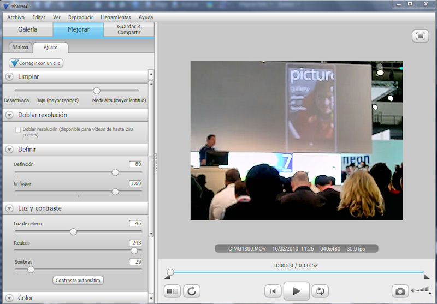Screen dimensions: 437x304
Task: Click the trim end marker on the timeline
Action: (427, 277)
